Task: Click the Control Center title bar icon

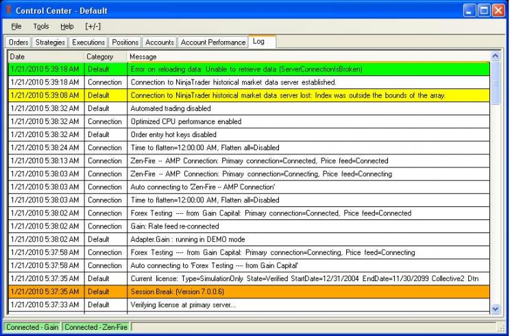Action: click(8, 10)
